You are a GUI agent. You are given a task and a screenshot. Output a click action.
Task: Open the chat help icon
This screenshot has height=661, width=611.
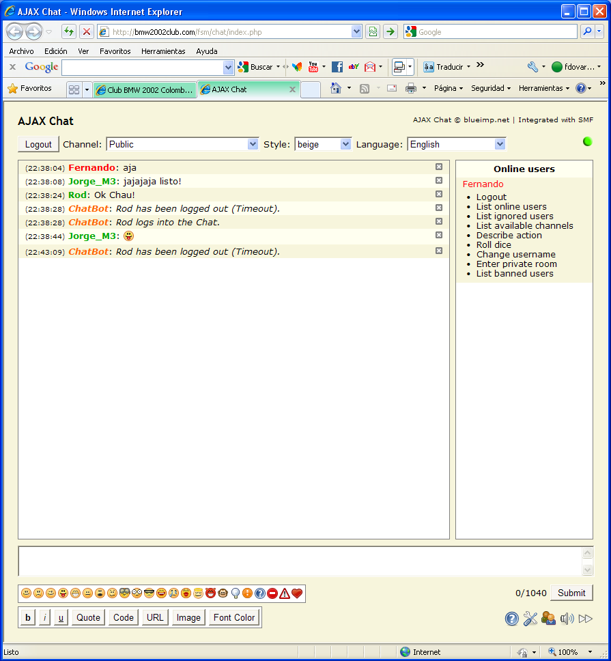[x=511, y=619]
